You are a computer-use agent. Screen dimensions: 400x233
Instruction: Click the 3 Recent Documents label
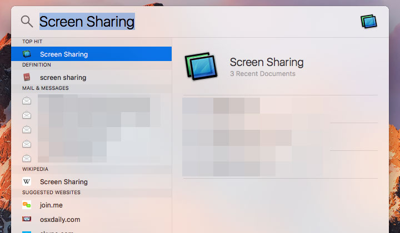262,74
